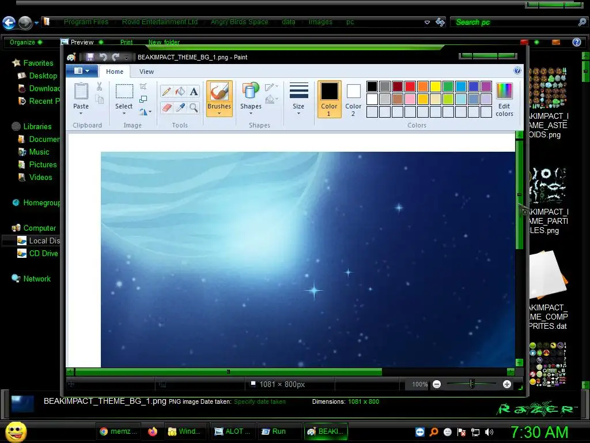Click the Undo arrow in quick access toolbar
The height and width of the screenshot is (443, 590).
tap(103, 57)
